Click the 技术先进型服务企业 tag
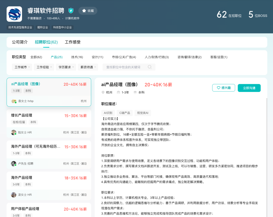The height and width of the screenshot is (217, 273). [x=20, y=27]
